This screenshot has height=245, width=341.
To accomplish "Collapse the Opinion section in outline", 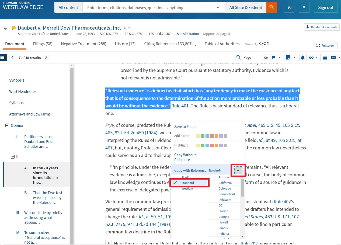I will [x=7, y=125].
